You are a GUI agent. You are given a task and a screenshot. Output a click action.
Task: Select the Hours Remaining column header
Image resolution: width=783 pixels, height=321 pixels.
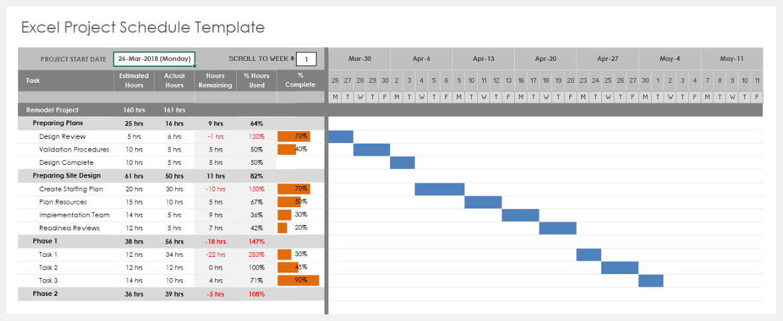click(x=215, y=81)
